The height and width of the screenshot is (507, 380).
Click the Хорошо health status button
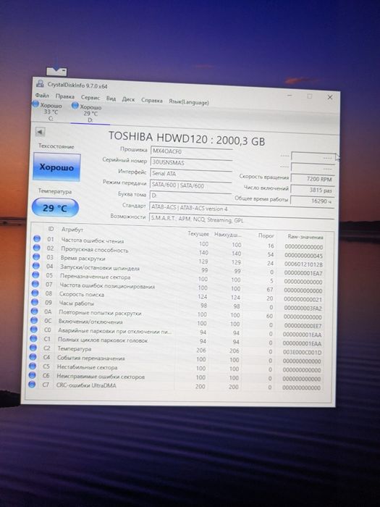coord(56,167)
